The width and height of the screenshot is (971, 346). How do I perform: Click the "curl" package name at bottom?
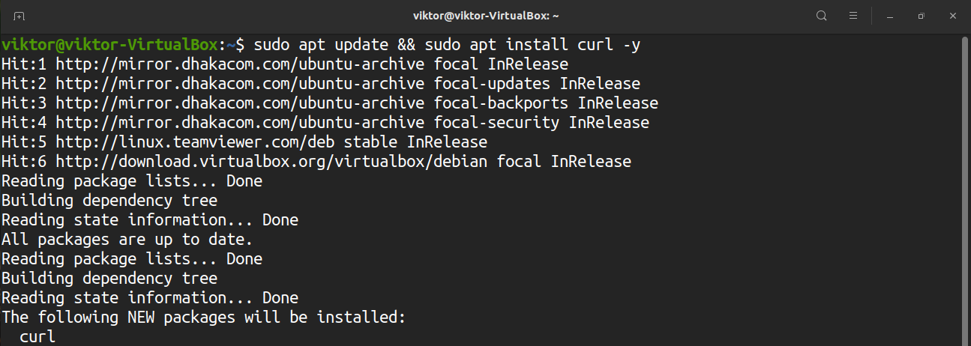(37, 337)
